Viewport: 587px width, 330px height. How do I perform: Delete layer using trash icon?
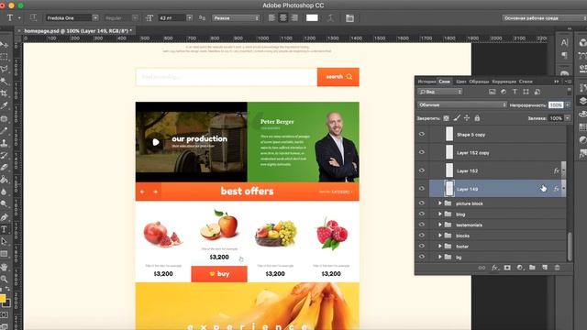point(557,268)
